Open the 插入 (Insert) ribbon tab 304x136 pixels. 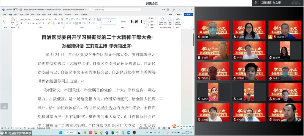[16, 14]
